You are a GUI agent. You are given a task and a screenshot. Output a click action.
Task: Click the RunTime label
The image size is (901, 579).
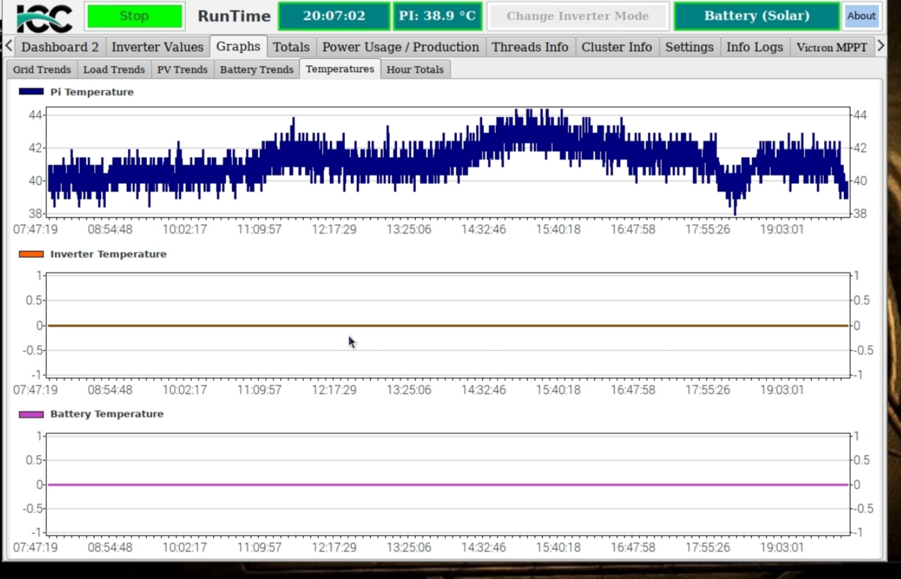click(x=234, y=16)
